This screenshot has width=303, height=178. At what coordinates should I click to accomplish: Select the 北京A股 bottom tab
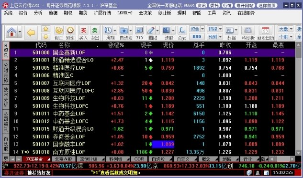coord(63,159)
